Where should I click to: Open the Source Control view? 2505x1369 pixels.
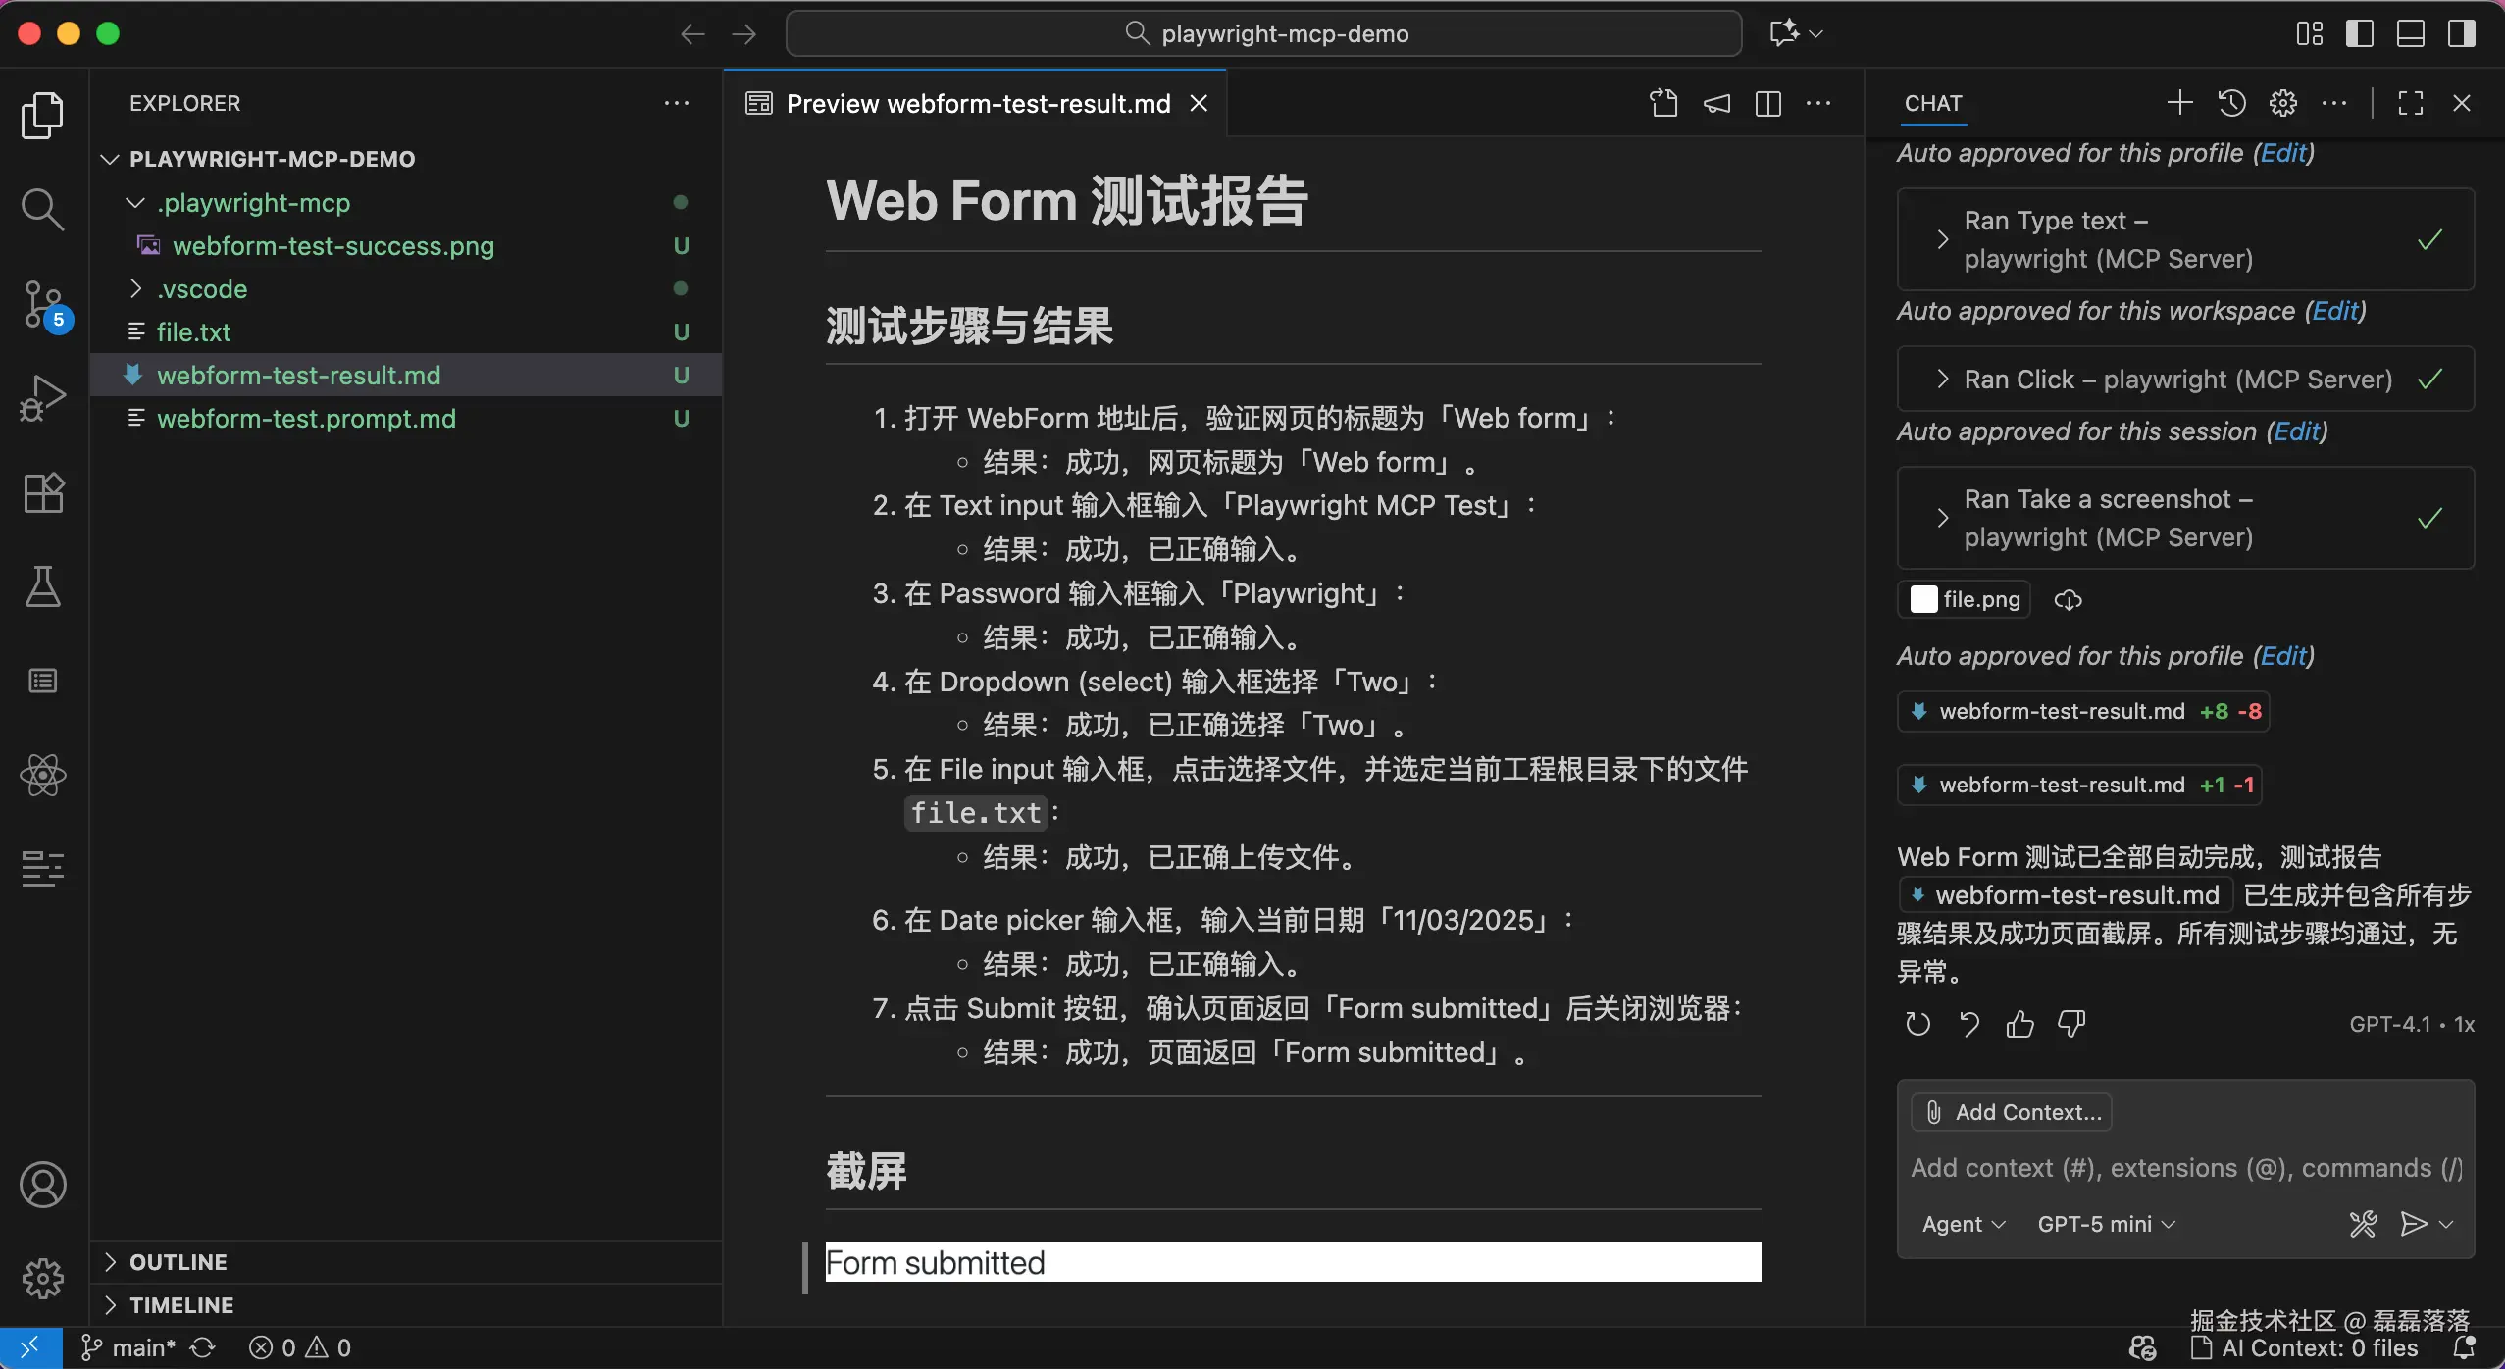(x=43, y=304)
